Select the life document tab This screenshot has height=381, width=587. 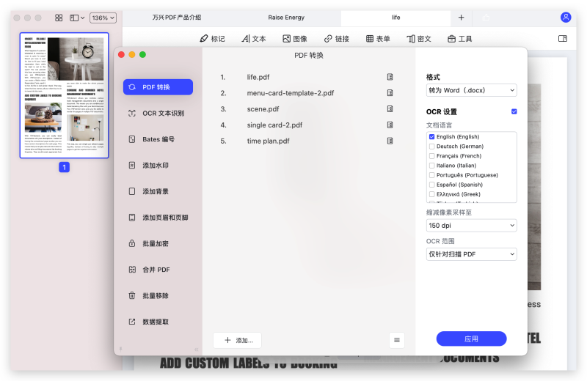[395, 17]
